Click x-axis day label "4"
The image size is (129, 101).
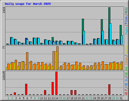20,98
